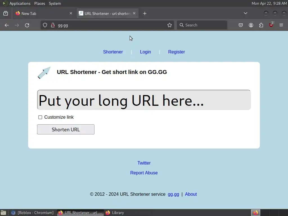Switch to the New Tab tab
This screenshot has height=216, width=288.
(x=44, y=13)
